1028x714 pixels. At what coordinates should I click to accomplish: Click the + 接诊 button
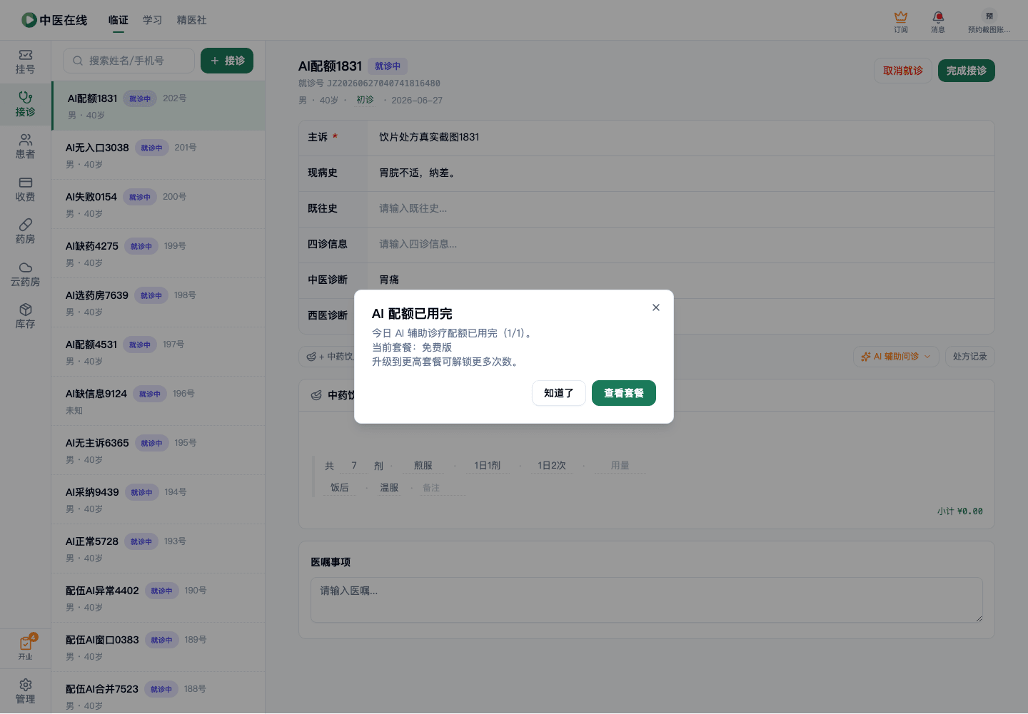pos(227,61)
